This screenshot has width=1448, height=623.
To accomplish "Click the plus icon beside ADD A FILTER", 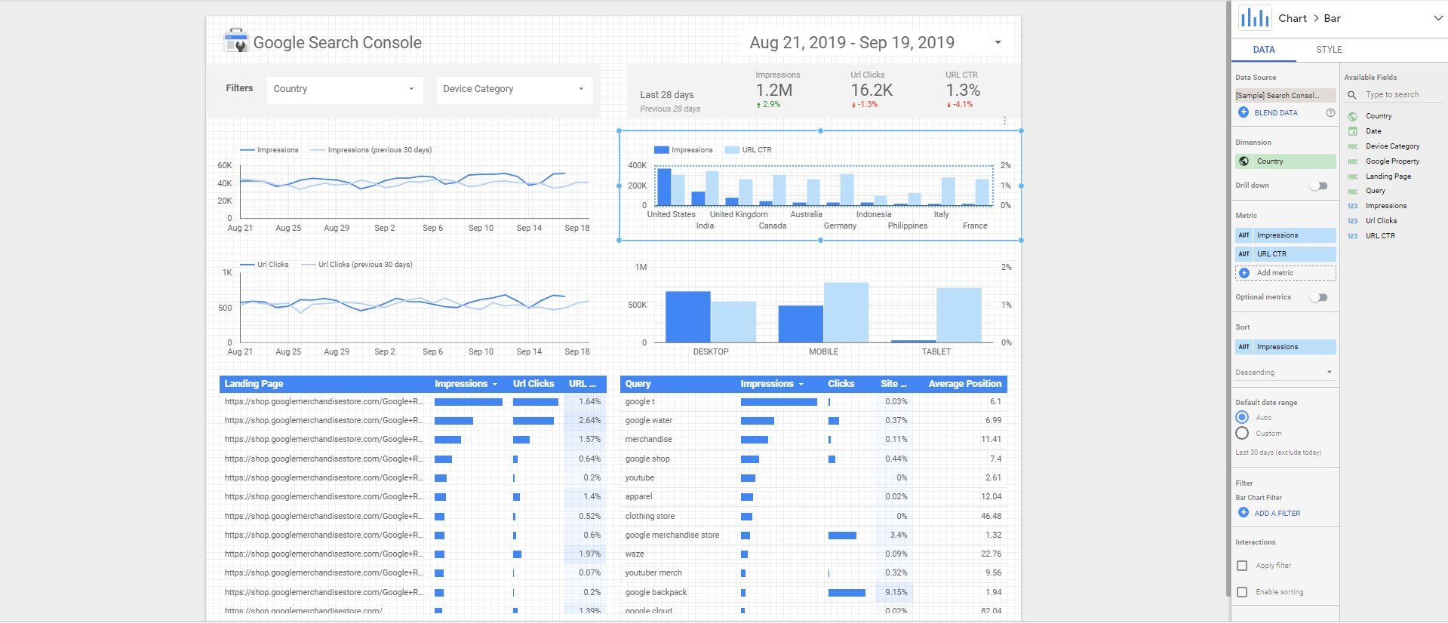I will [x=1244, y=513].
